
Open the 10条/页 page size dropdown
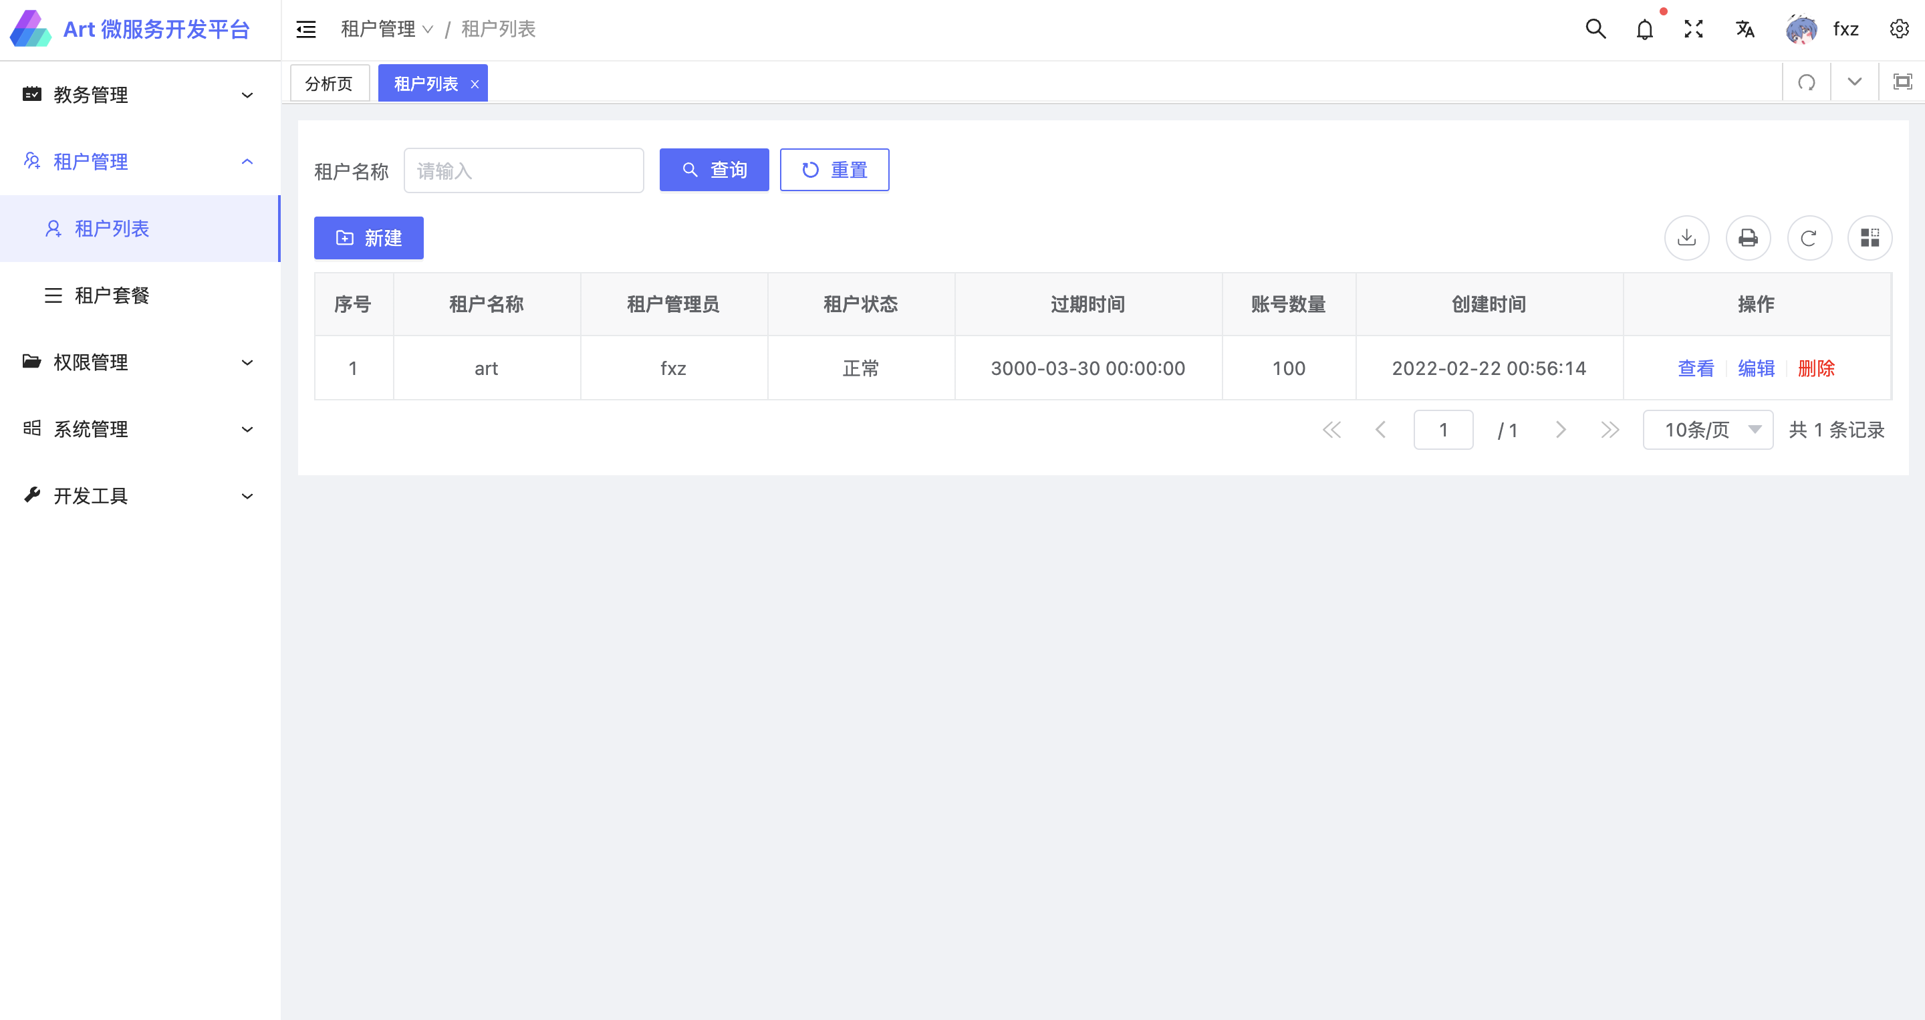(1708, 430)
